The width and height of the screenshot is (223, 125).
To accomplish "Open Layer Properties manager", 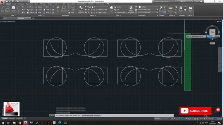I will point(80,10).
